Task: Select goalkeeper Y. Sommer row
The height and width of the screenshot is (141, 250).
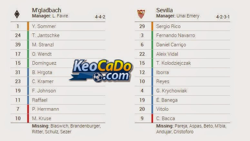Action: tap(58, 26)
